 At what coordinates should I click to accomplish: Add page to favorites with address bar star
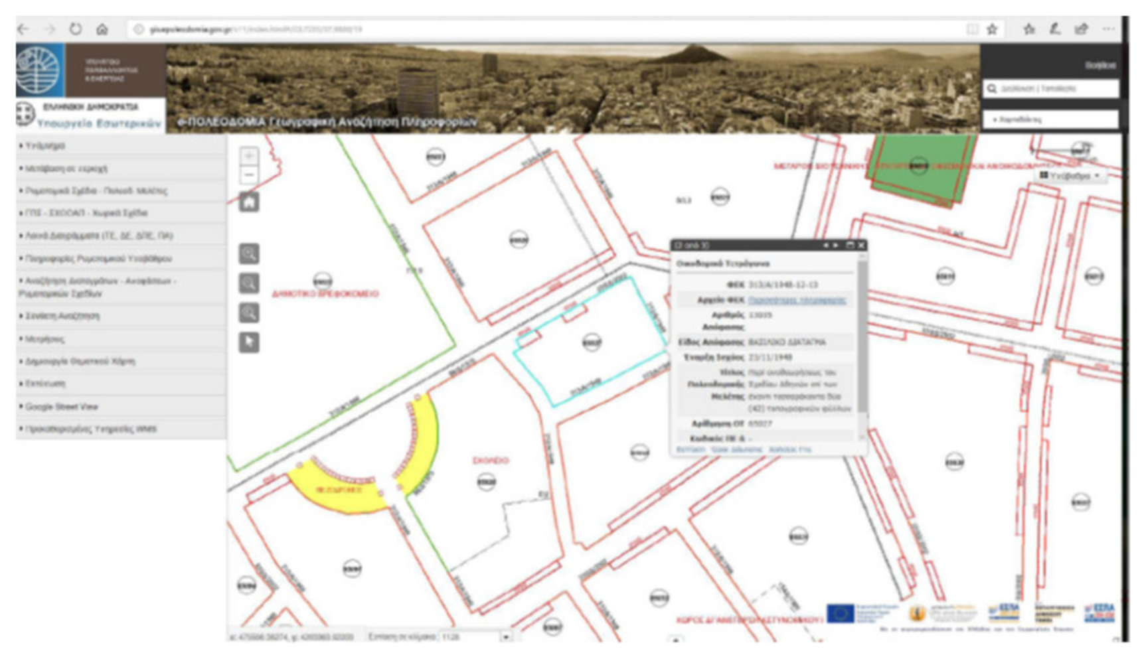coord(992,29)
